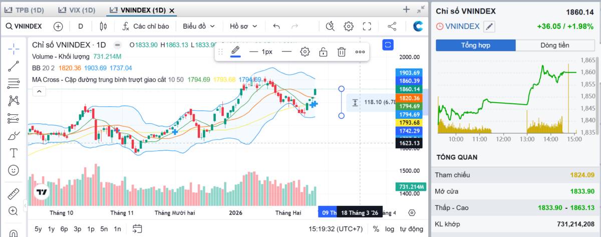Set range to 5n

[x=104, y=229]
